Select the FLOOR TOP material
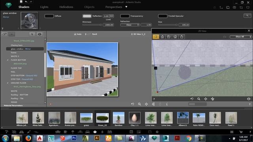 16,68
